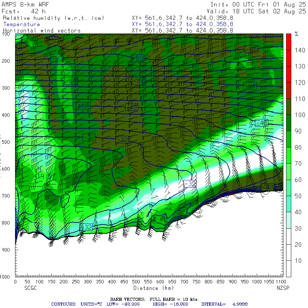Click the colorbar value label "110"
The width and height of the screenshot is (308, 308).
[300, 99]
